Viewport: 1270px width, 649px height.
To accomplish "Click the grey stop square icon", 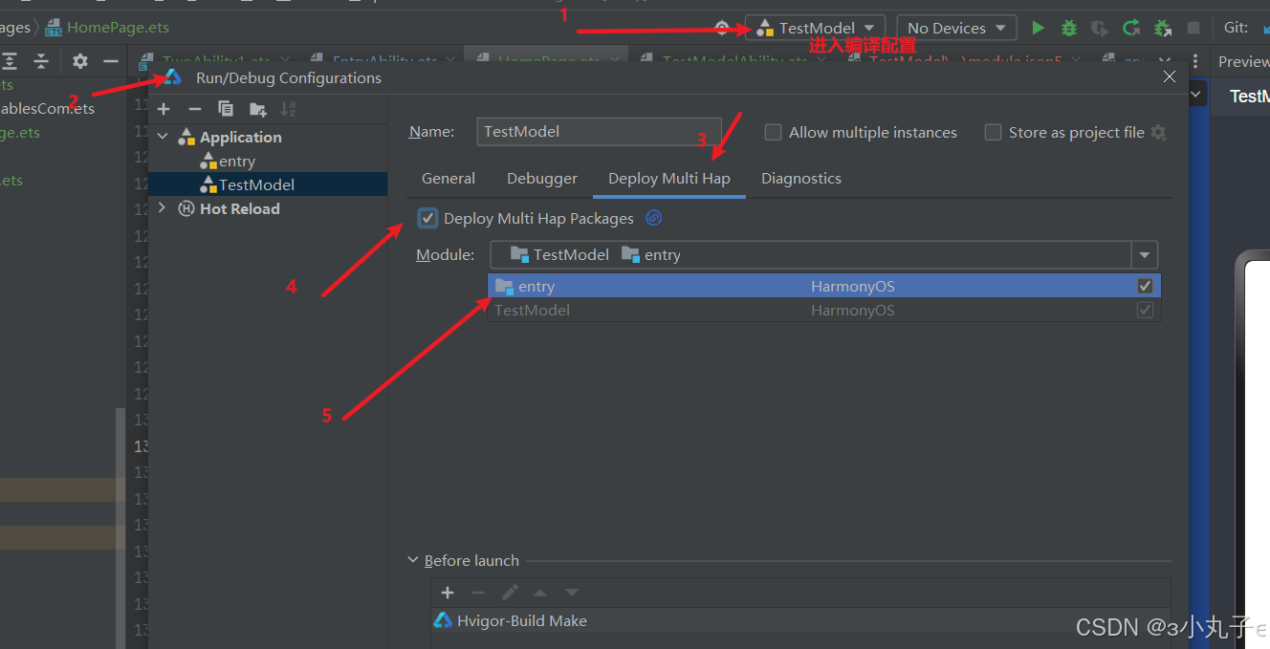I will pyautogui.click(x=1193, y=28).
